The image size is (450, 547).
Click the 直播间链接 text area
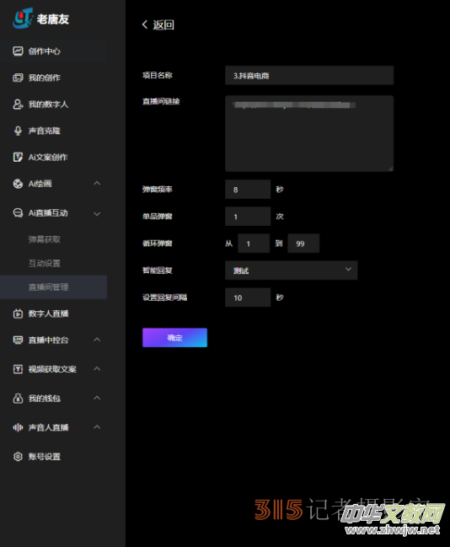309,133
